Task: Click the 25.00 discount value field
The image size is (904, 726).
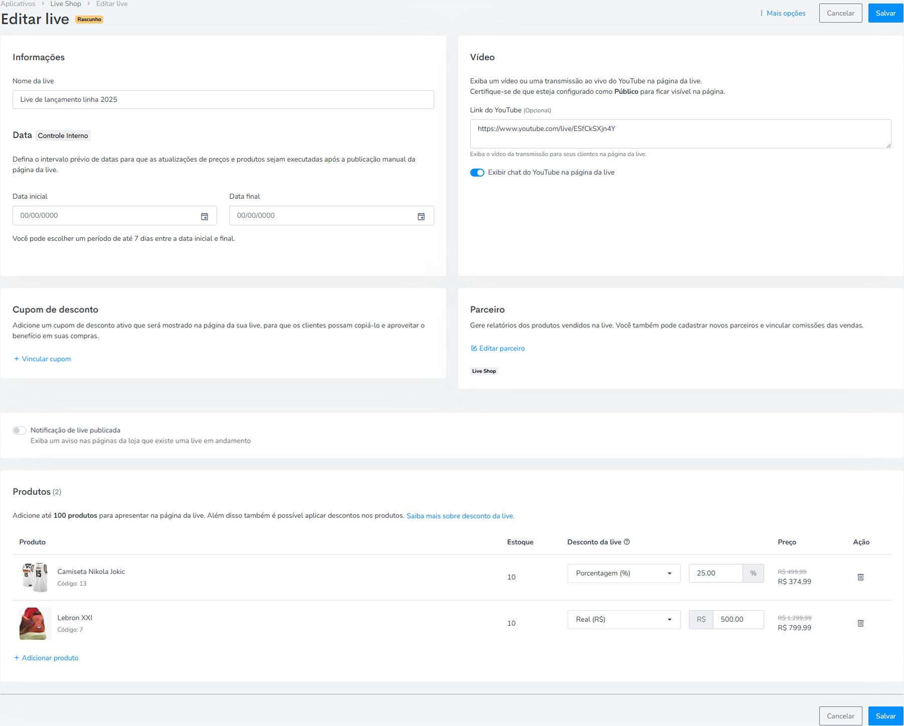Action: click(715, 573)
